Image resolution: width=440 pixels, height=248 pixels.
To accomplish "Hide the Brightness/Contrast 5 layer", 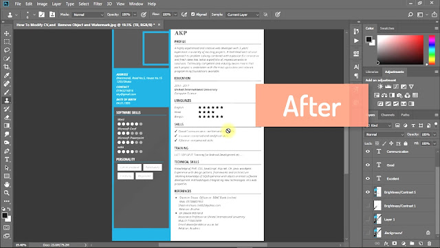I will 368,192.
